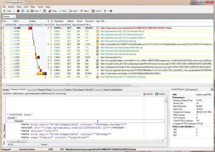This screenshot has height=152, width=215.
Task: Switch to the Raw Stream tab
Action: point(78,90)
